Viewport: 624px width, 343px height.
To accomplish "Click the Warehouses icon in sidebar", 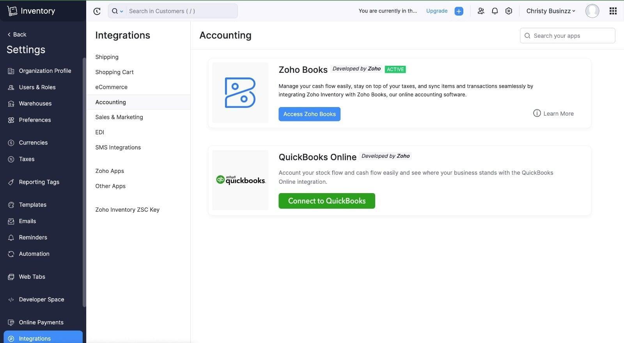I will tap(11, 104).
